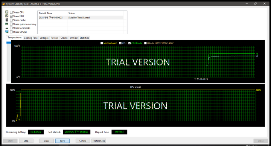Maximize the System Stability Test window

(256, 4)
